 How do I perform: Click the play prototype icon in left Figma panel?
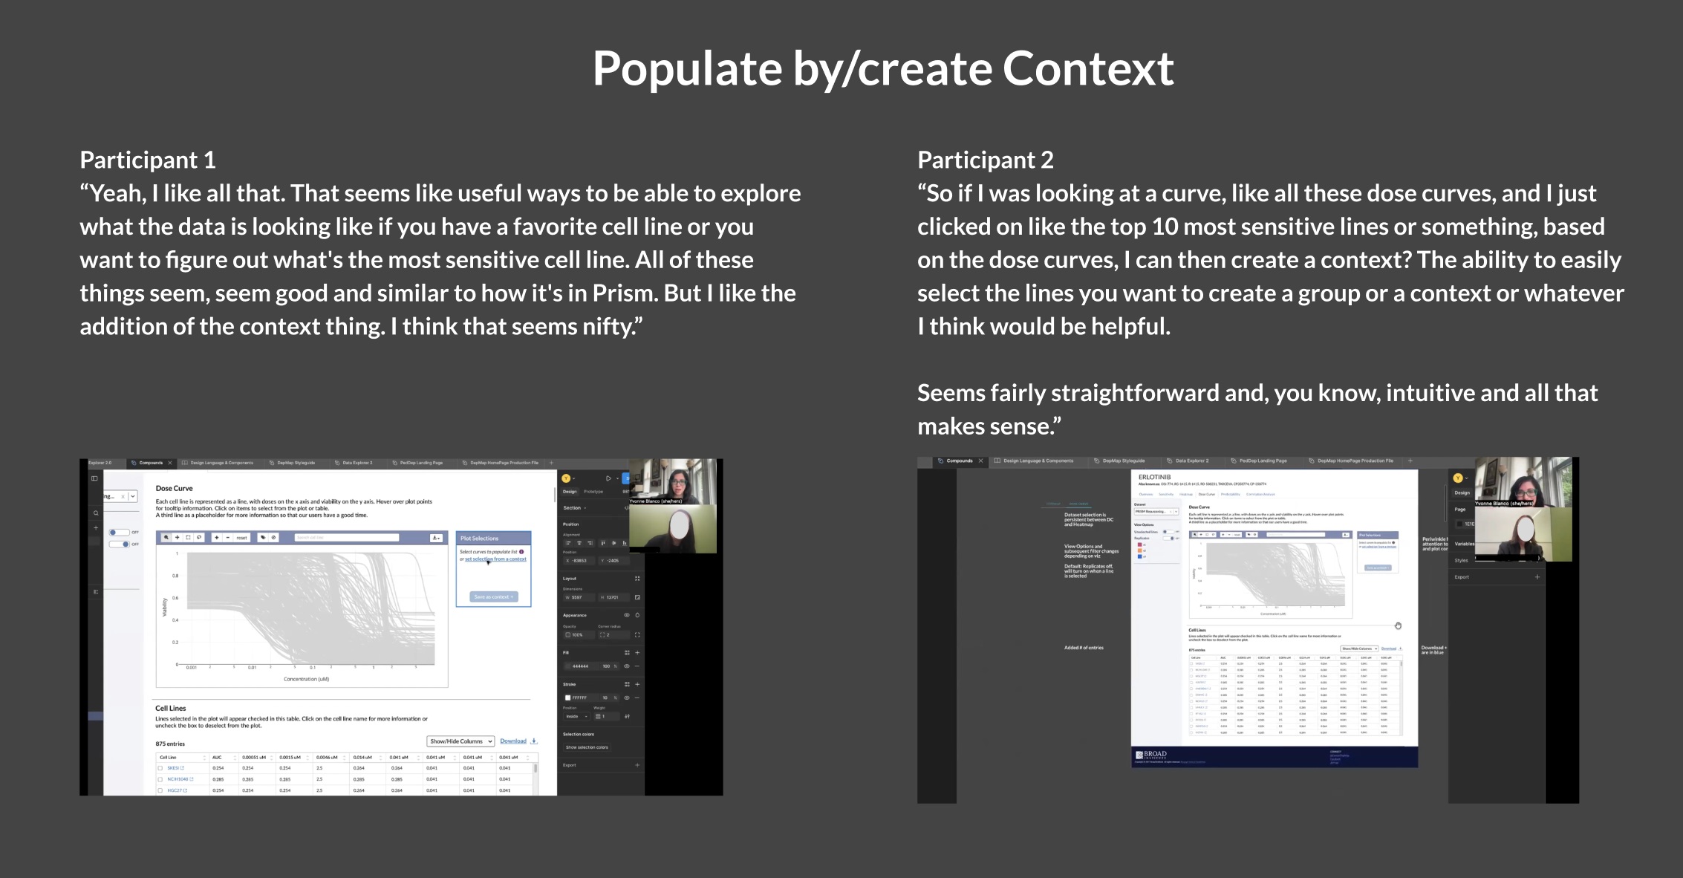[x=608, y=478]
